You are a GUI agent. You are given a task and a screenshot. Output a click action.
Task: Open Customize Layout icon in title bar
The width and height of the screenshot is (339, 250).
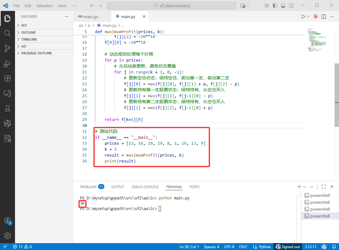click(x=267, y=6)
